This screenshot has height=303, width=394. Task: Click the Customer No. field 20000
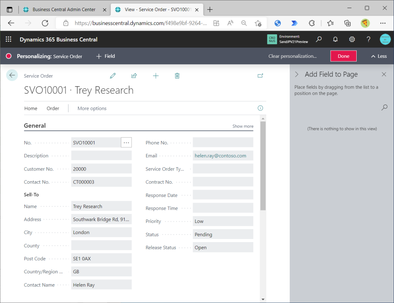[101, 168]
